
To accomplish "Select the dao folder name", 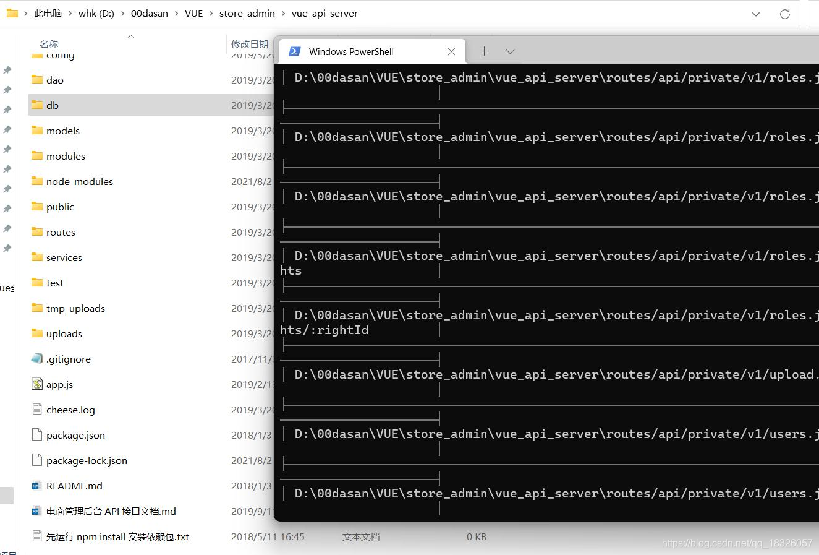I will [x=55, y=80].
